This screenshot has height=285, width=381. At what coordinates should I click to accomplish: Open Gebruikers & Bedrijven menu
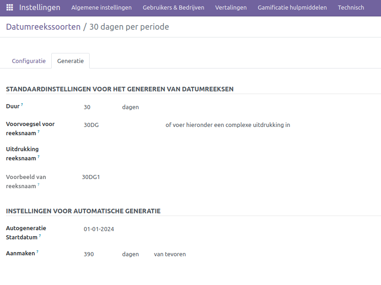click(173, 7)
